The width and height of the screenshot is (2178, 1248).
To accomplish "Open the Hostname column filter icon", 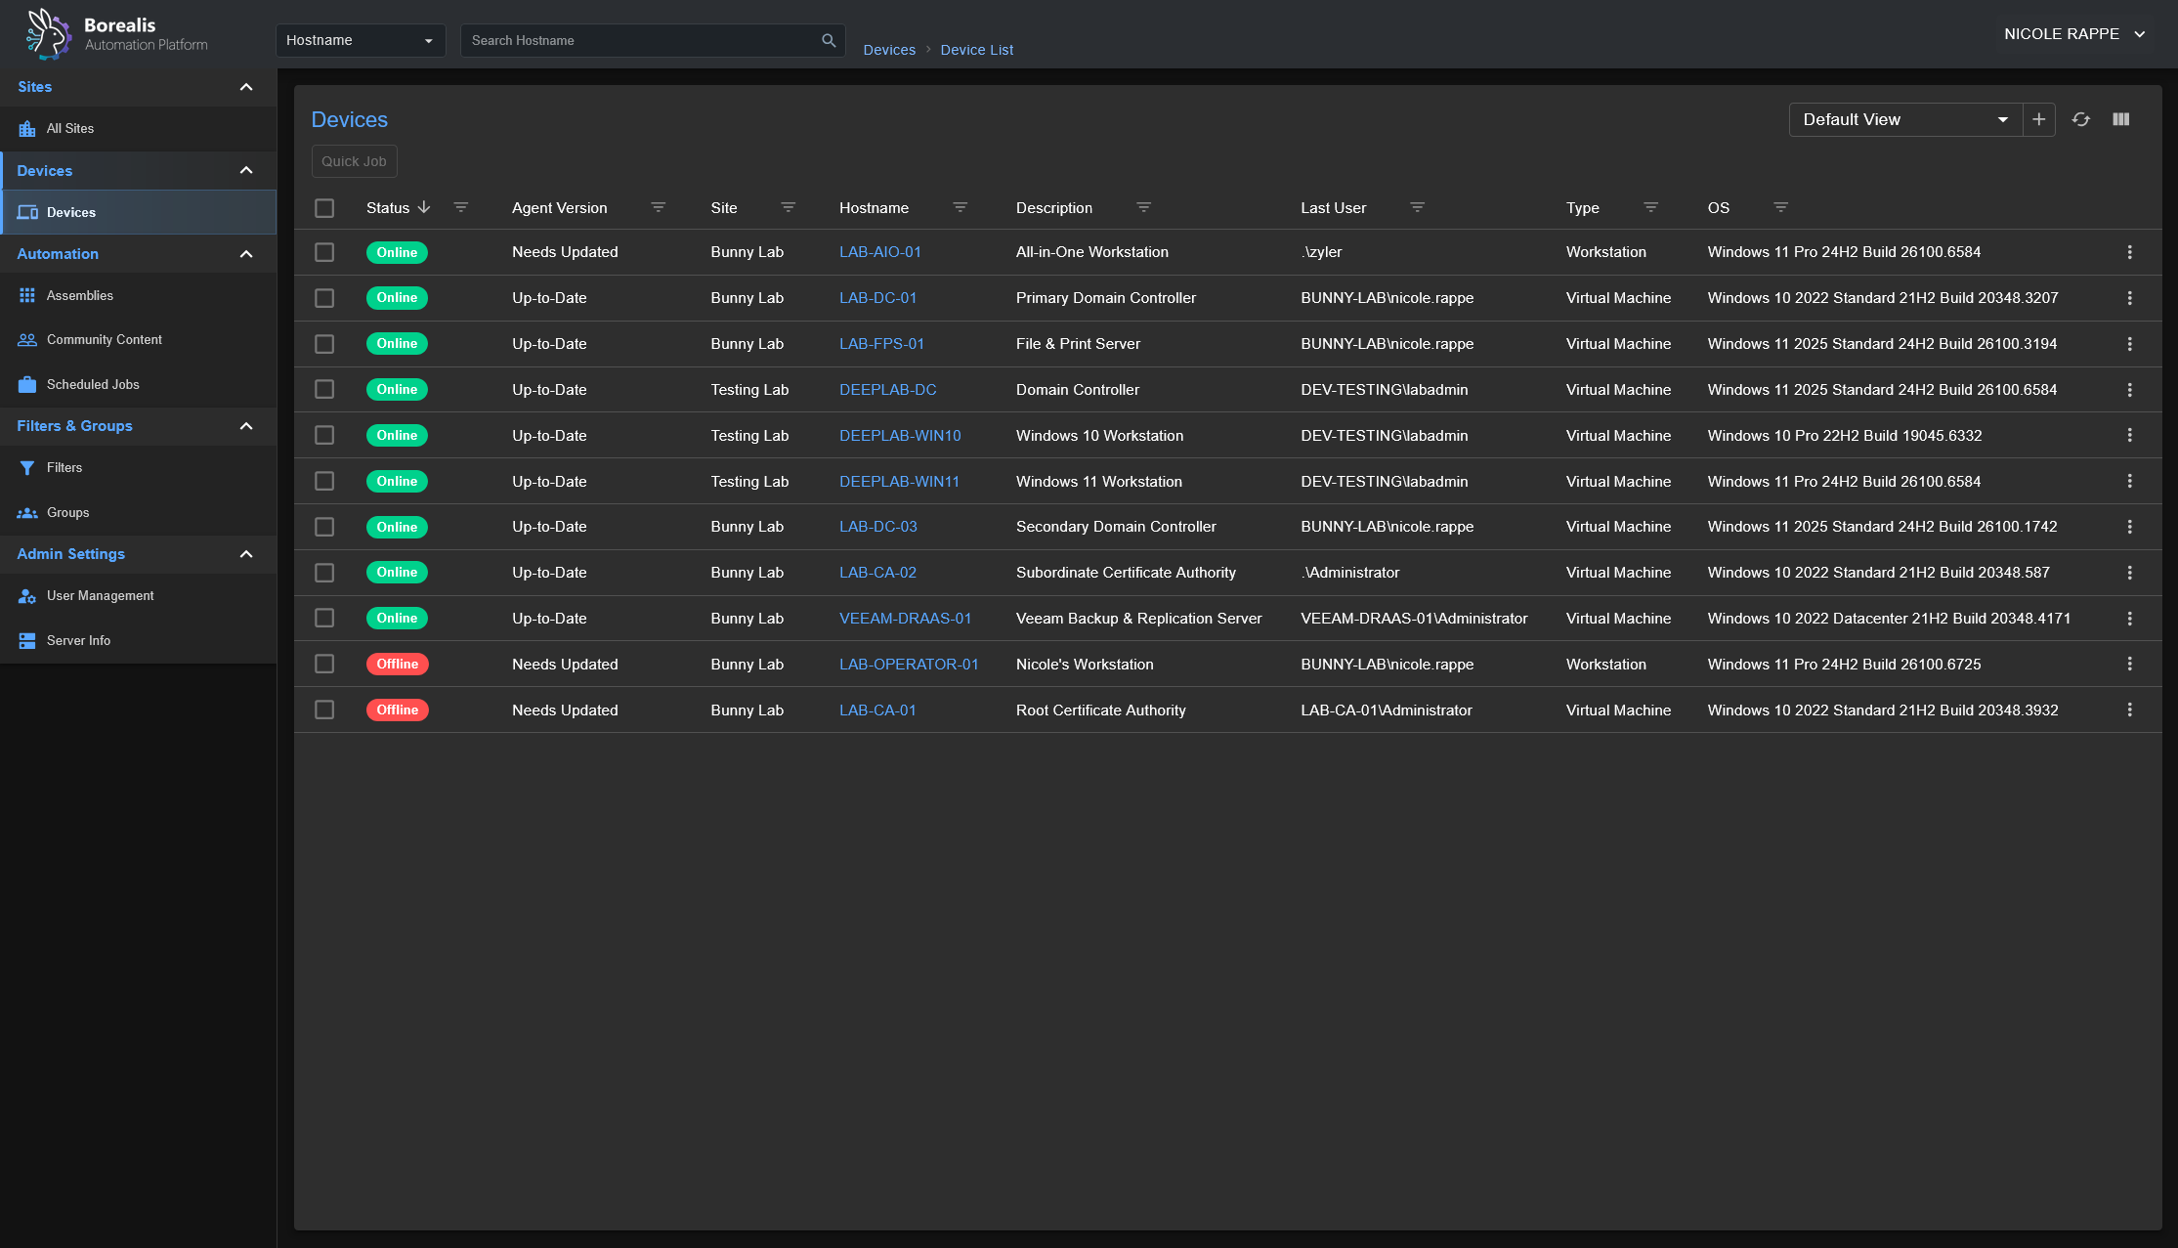I will point(960,207).
